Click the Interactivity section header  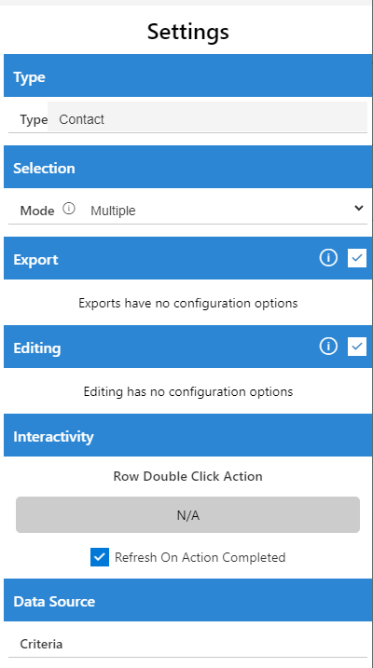(x=187, y=435)
